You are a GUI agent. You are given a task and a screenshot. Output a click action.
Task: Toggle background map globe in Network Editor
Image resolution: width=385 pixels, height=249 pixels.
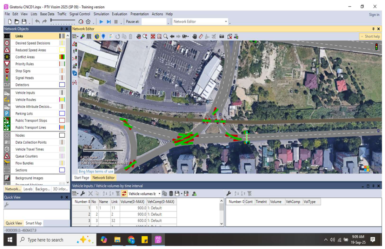[97, 37]
